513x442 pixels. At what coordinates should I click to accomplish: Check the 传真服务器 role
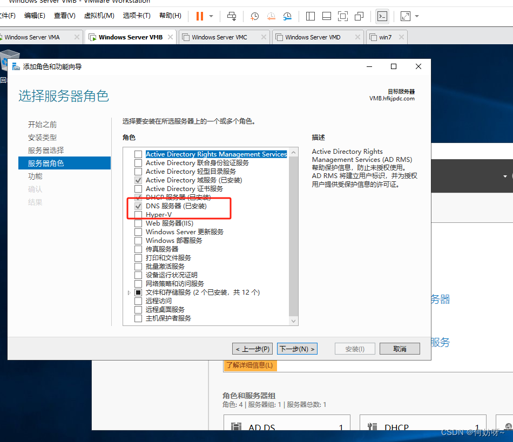(138, 249)
